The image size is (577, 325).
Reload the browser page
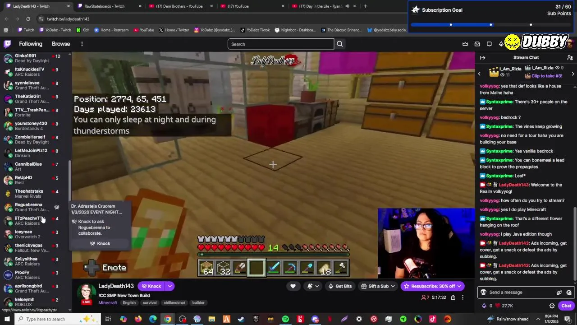pos(28,19)
